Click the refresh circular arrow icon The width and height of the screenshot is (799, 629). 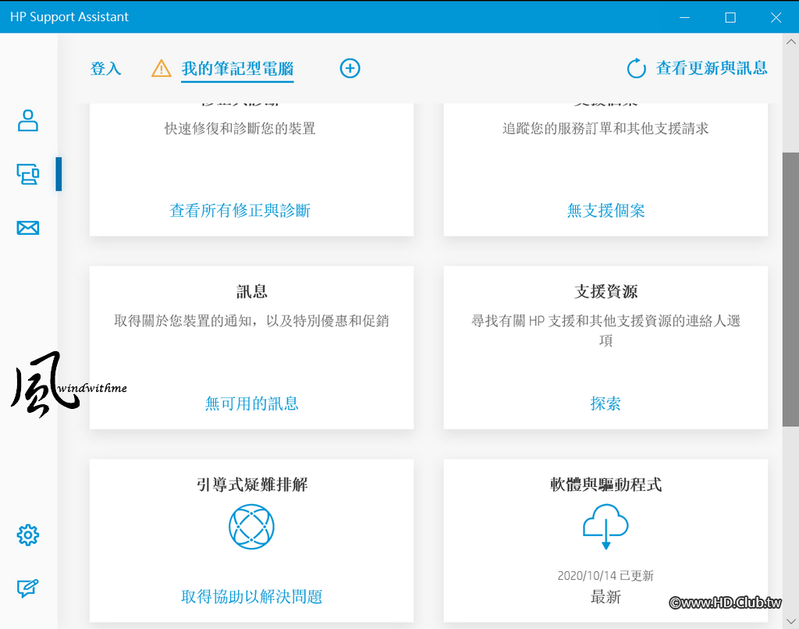[637, 69]
